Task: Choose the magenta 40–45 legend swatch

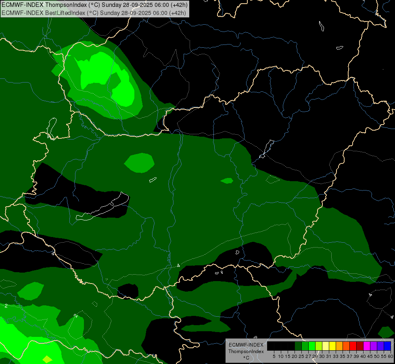Action: tap(367, 346)
